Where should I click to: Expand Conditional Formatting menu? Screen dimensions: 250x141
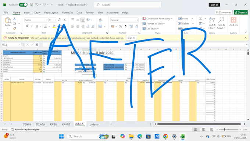point(157,18)
